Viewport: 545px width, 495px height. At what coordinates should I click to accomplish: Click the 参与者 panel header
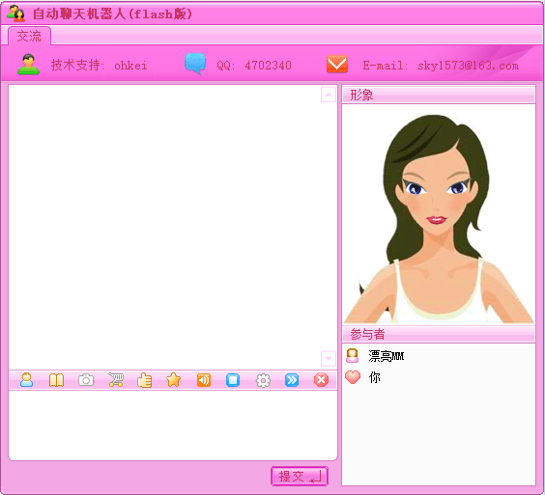[x=439, y=334]
